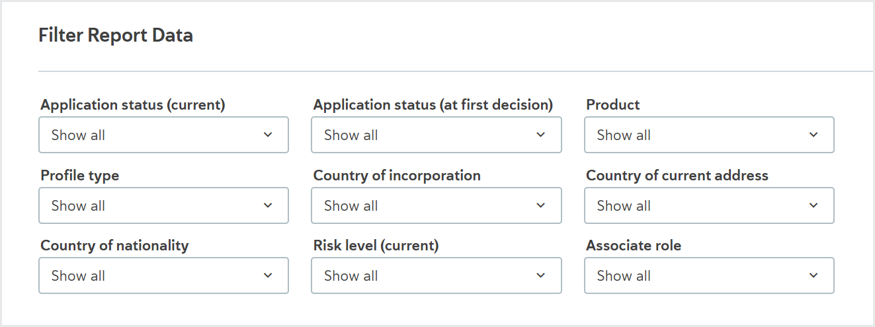Click the chevron arrow in Profile type field

(268, 205)
